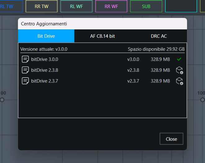This screenshot has width=205, height=163.
Task: Download the bitDrive 2.3.7 package
Action: (180, 81)
